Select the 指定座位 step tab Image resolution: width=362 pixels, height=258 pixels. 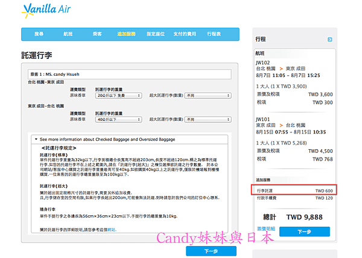156,34
